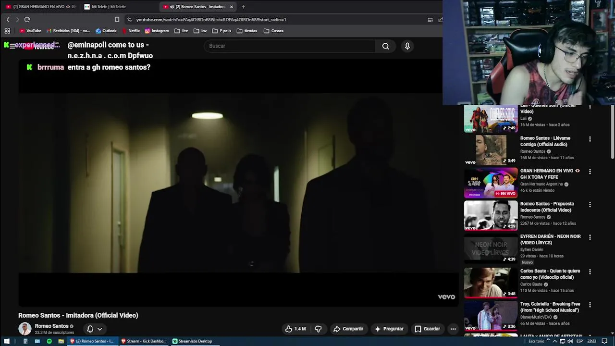Open Recibidos Gmail bookmark
Screen dimensions: 615x346
[x=68, y=31]
